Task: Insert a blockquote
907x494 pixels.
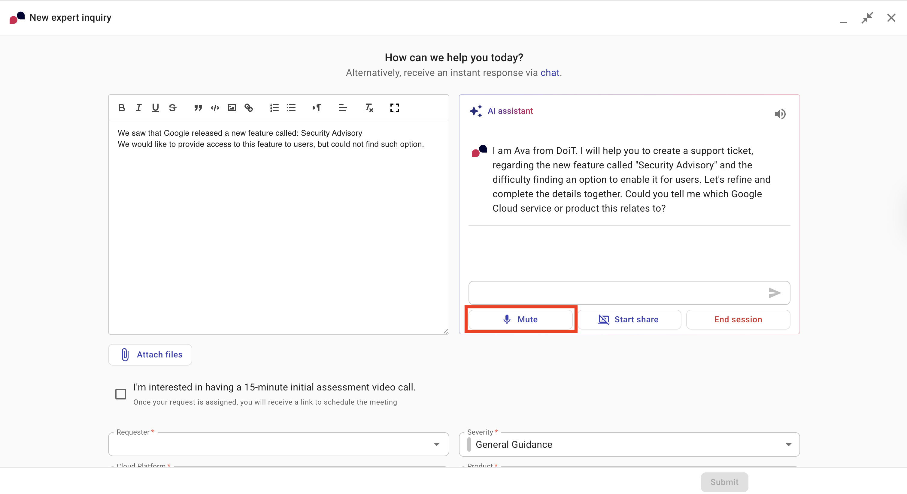Action: 198,108
